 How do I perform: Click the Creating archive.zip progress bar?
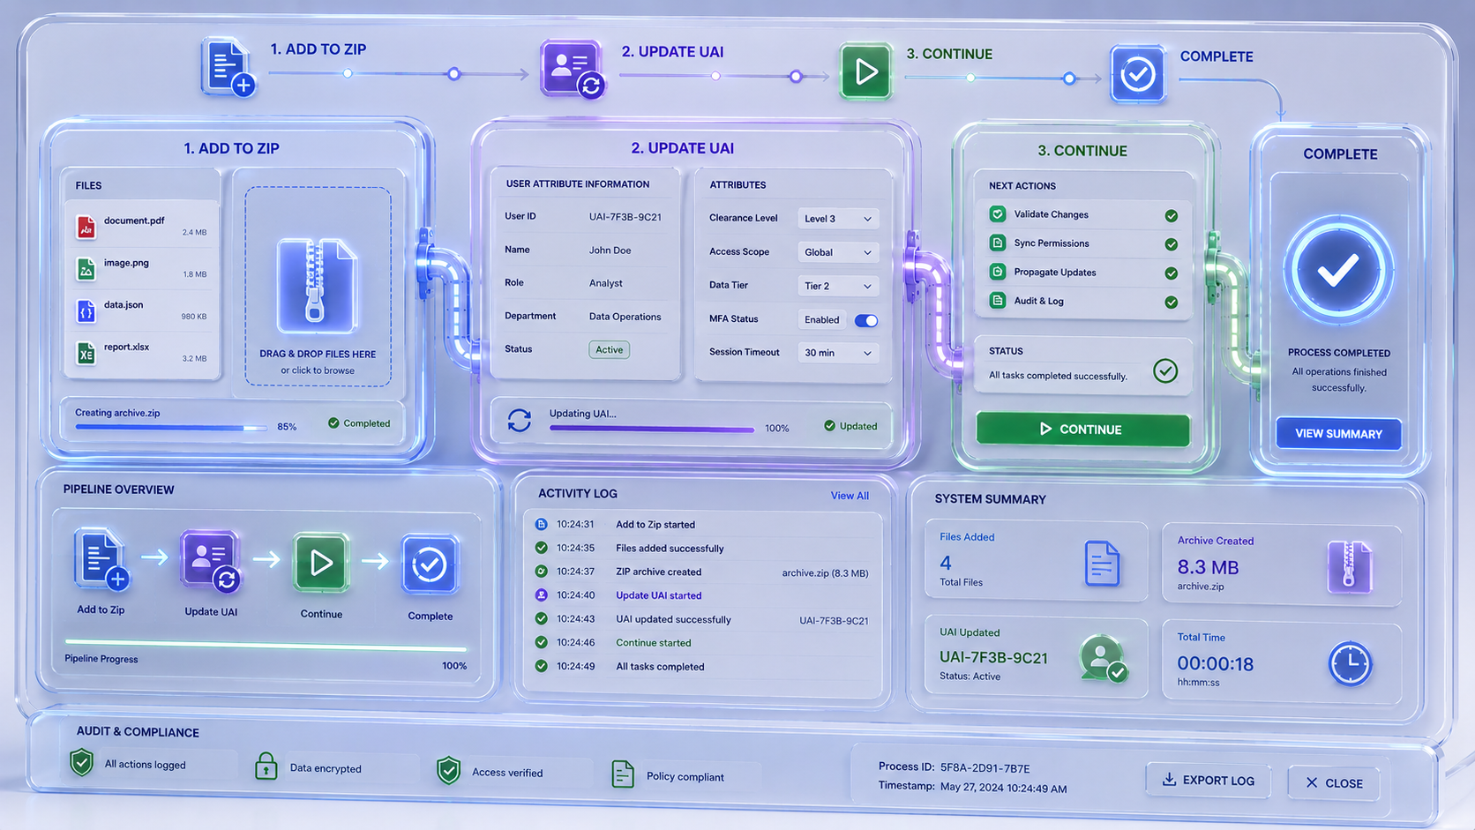click(x=171, y=428)
